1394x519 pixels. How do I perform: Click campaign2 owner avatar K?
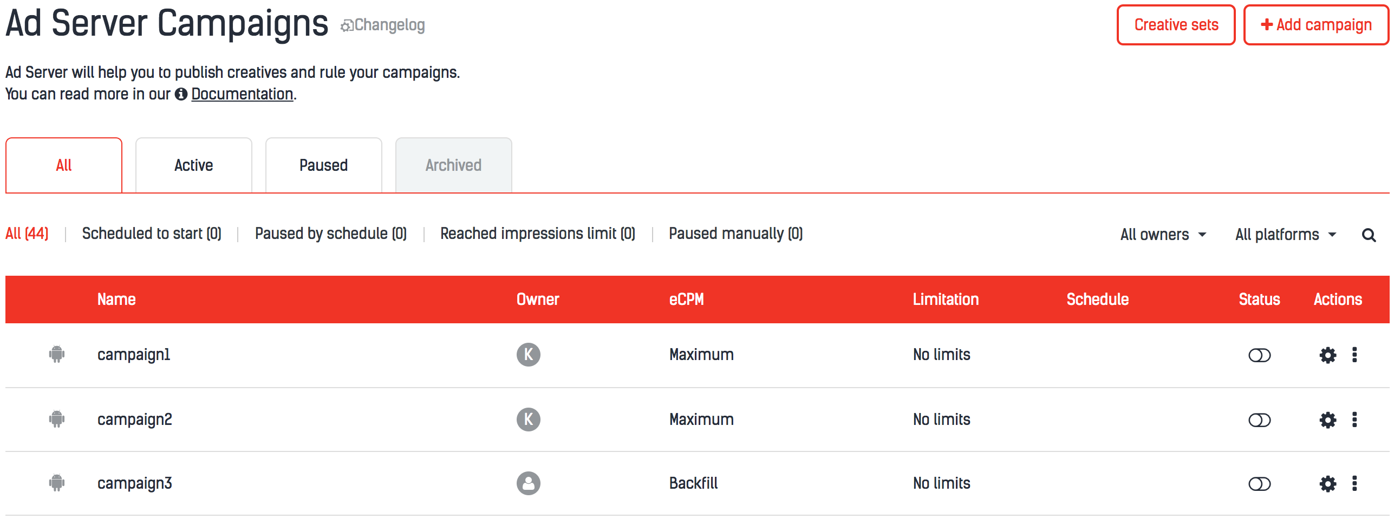pyautogui.click(x=528, y=420)
